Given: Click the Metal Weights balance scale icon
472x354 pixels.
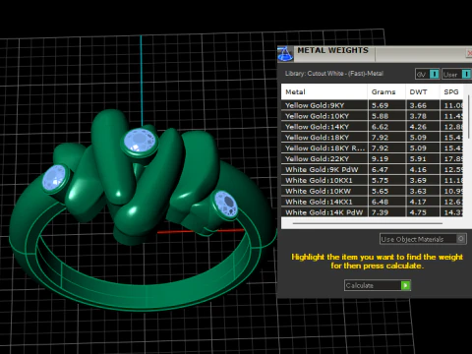Looking at the screenshot, I should (285, 54).
